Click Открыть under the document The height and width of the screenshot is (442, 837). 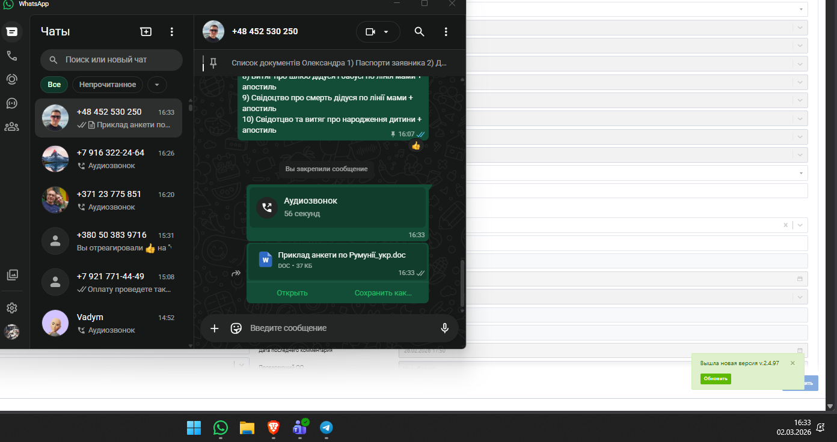click(x=292, y=293)
